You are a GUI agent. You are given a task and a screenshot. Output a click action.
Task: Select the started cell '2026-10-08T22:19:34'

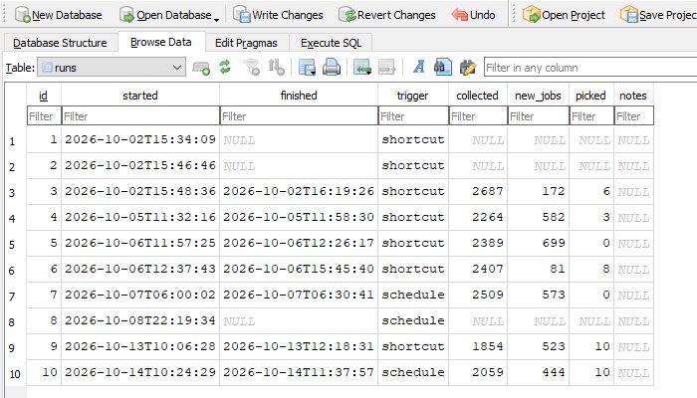tap(140, 320)
